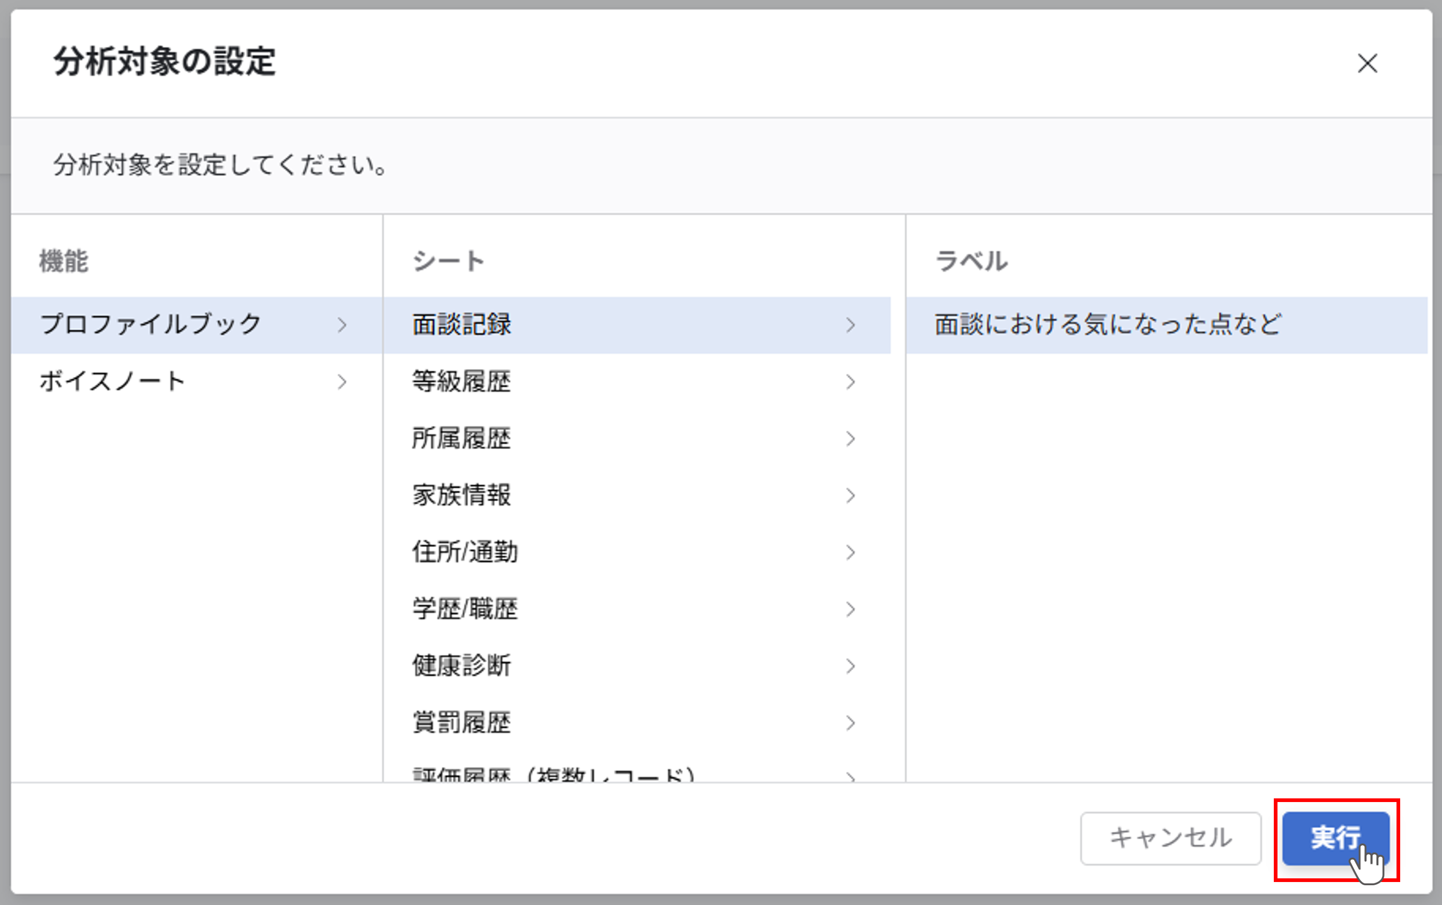Expand the chevron next to 面談記録
The image size is (1442, 905).
click(x=851, y=325)
